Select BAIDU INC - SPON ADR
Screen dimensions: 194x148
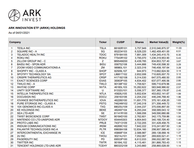pos(31,64)
